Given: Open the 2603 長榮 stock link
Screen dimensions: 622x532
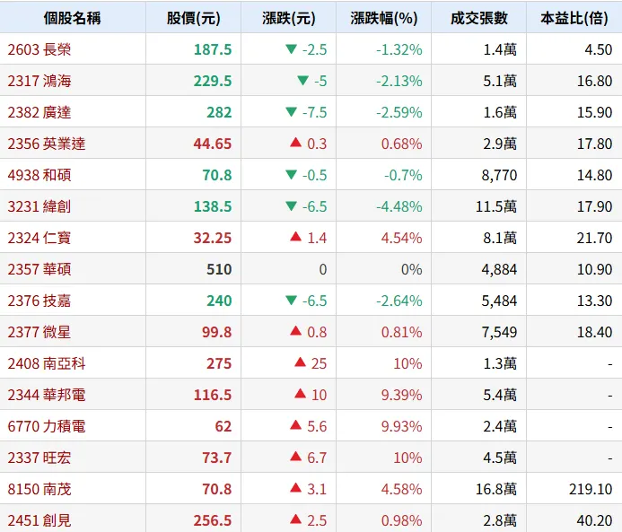Looking at the screenshot, I should tap(39, 49).
